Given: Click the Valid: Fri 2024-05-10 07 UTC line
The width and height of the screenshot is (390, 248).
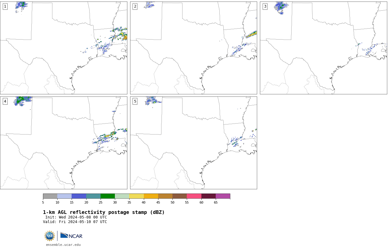Looking at the screenshot, I should pyautogui.click(x=75, y=222).
